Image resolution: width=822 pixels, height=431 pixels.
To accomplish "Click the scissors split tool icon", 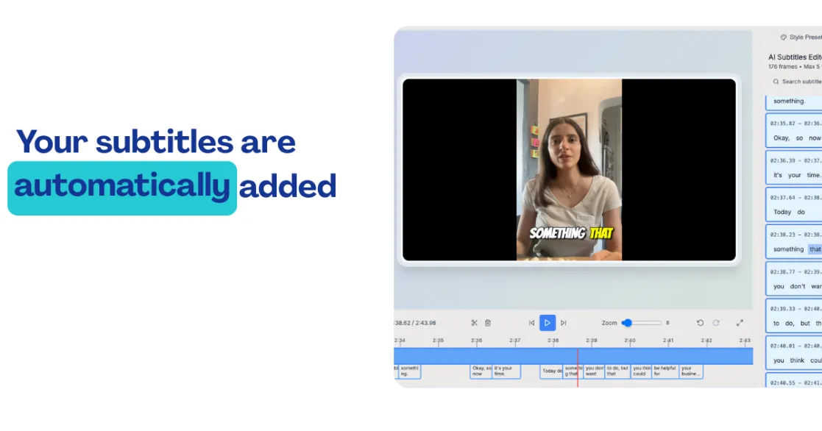I will pyautogui.click(x=475, y=323).
